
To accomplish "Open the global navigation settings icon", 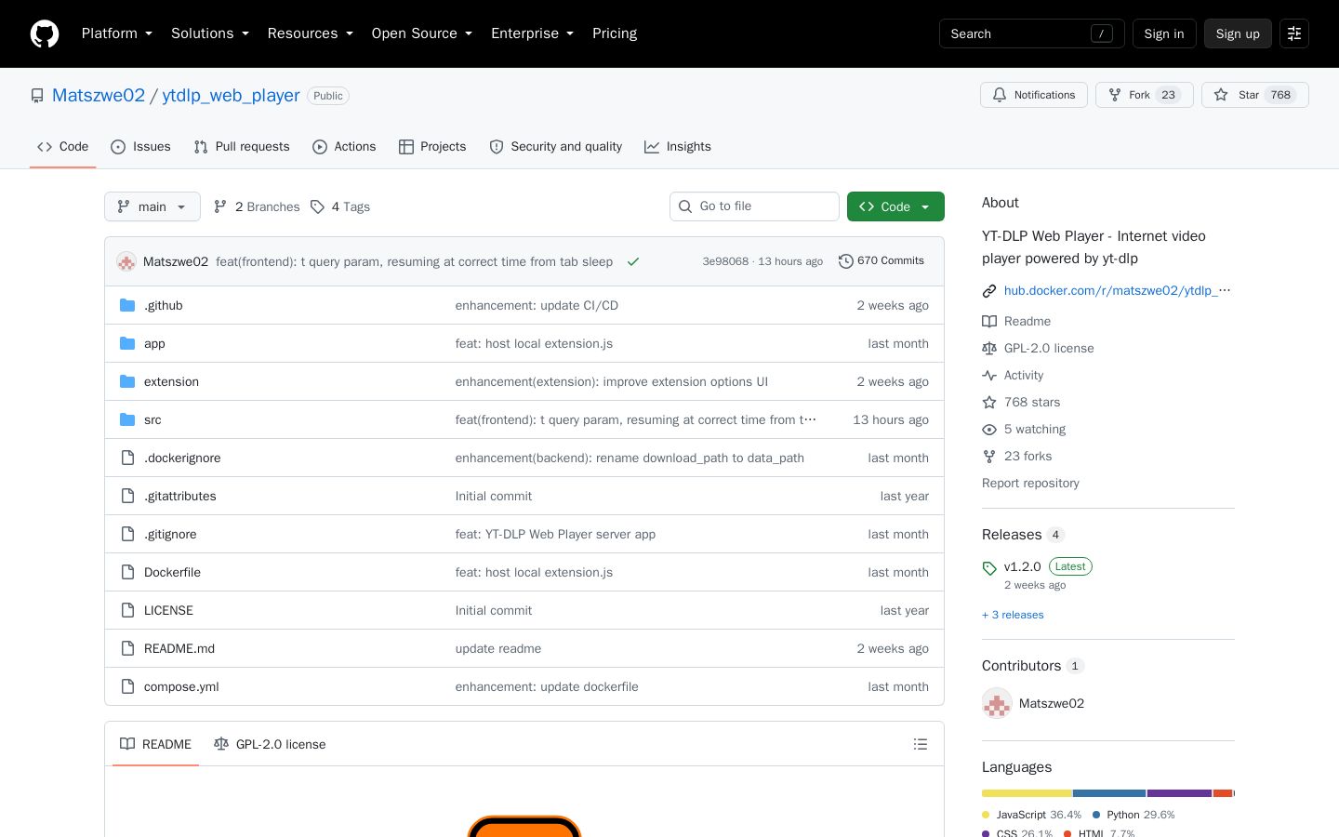I will [1294, 33].
